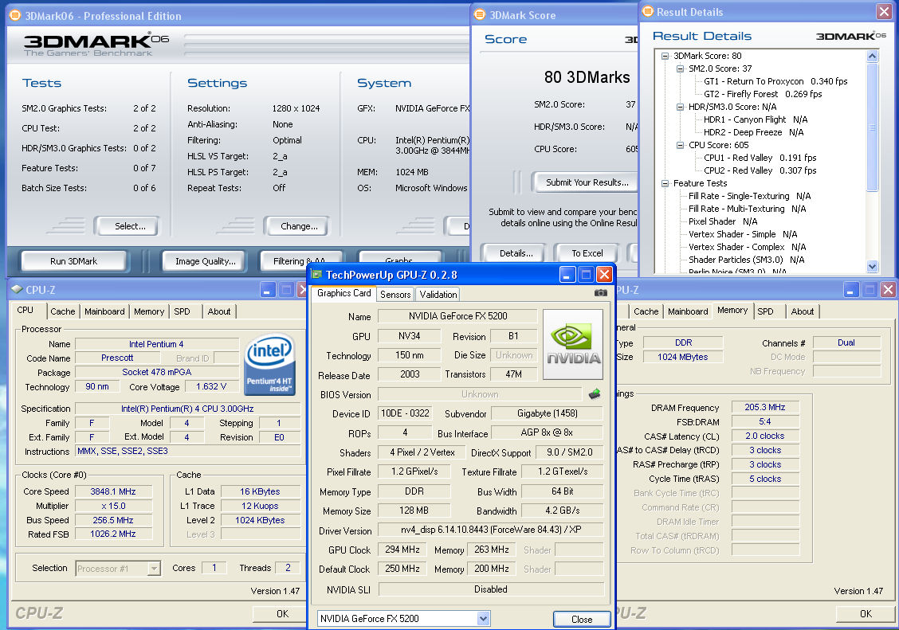Open the Cache tab in left CPU-Z
This screenshot has width=899, height=630.
(62, 311)
